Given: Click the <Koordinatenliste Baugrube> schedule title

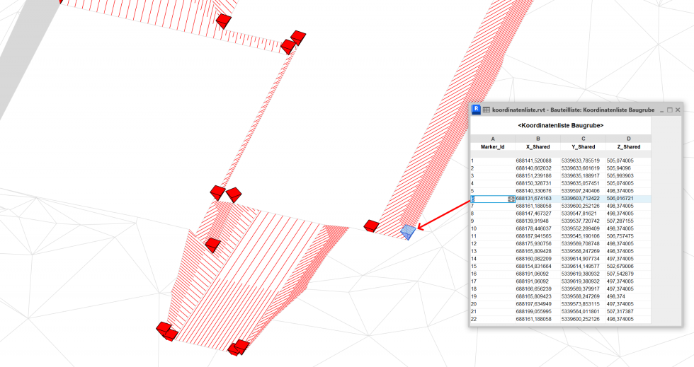Looking at the screenshot, I should pos(560,125).
